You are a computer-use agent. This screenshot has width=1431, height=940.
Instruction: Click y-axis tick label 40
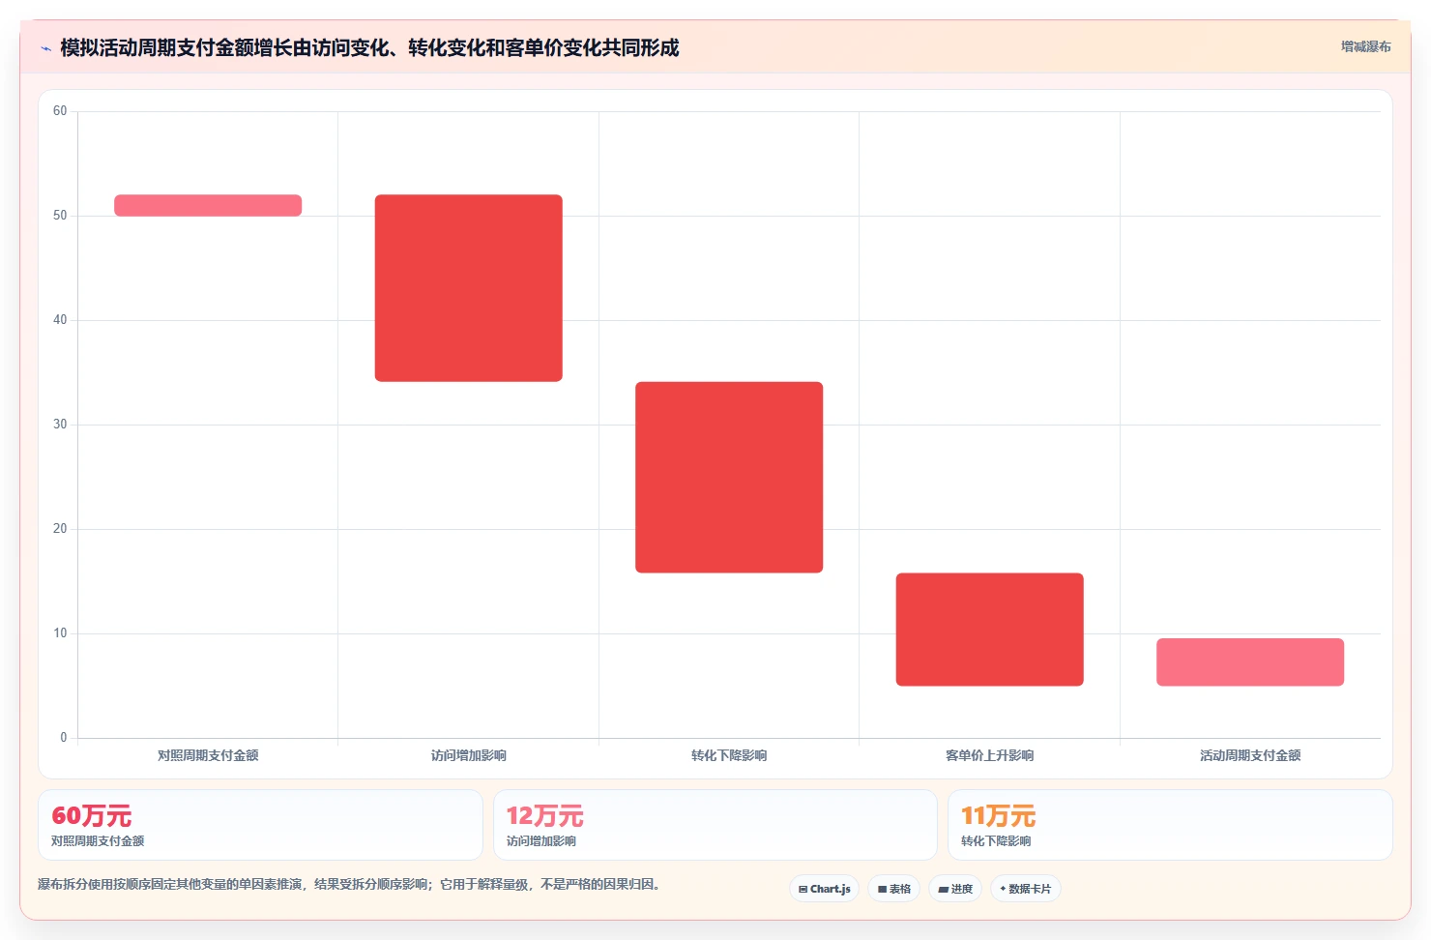click(x=60, y=320)
